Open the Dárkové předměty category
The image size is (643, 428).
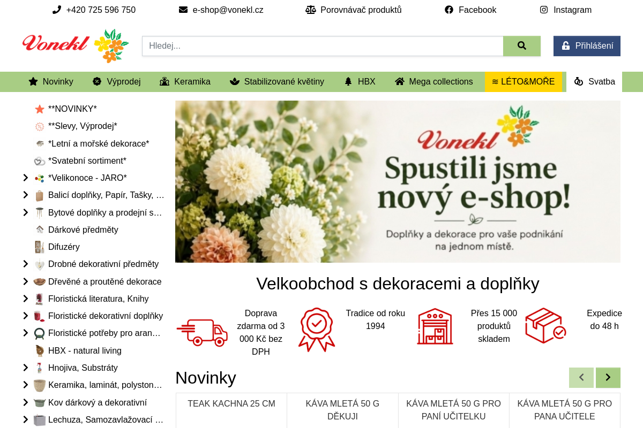pos(83,230)
